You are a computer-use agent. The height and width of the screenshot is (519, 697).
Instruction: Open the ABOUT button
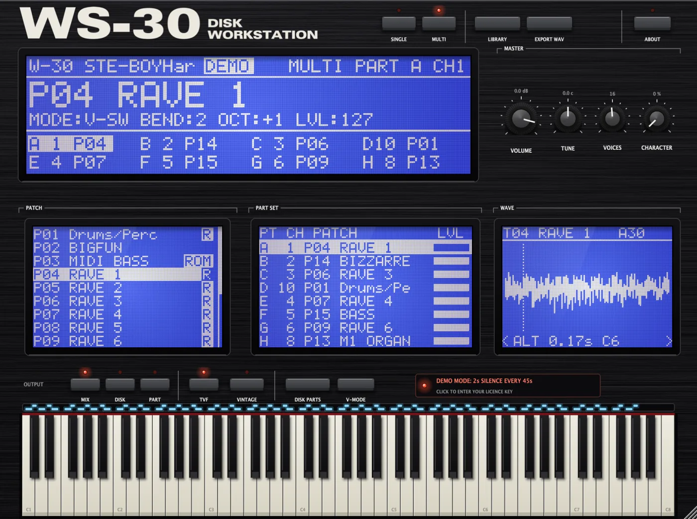[652, 23]
